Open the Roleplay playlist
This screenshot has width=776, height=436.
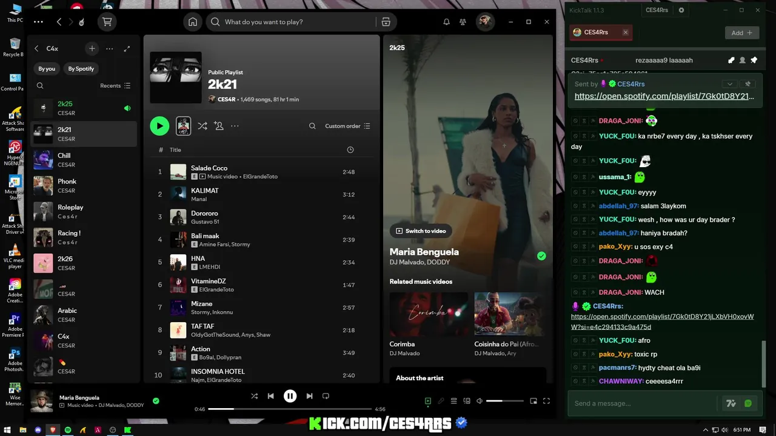click(x=84, y=211)
